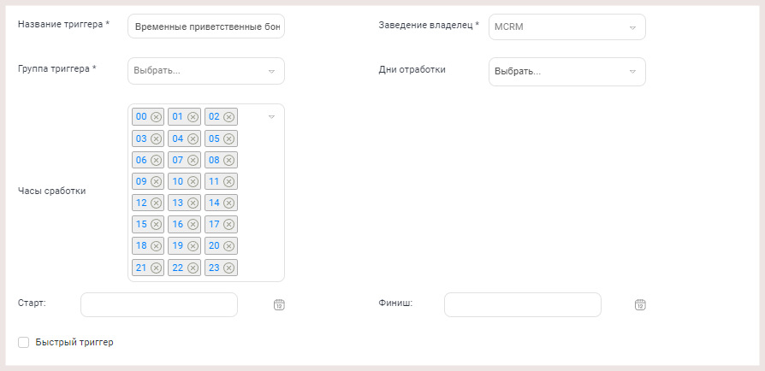The width and height of the screenshot is (765, 371).
Task: Delete the hour 08 tag
Action: point(228,160)
